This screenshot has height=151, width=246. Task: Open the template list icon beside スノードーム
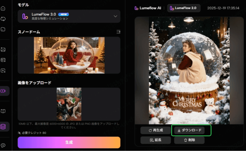coord(118,32)
